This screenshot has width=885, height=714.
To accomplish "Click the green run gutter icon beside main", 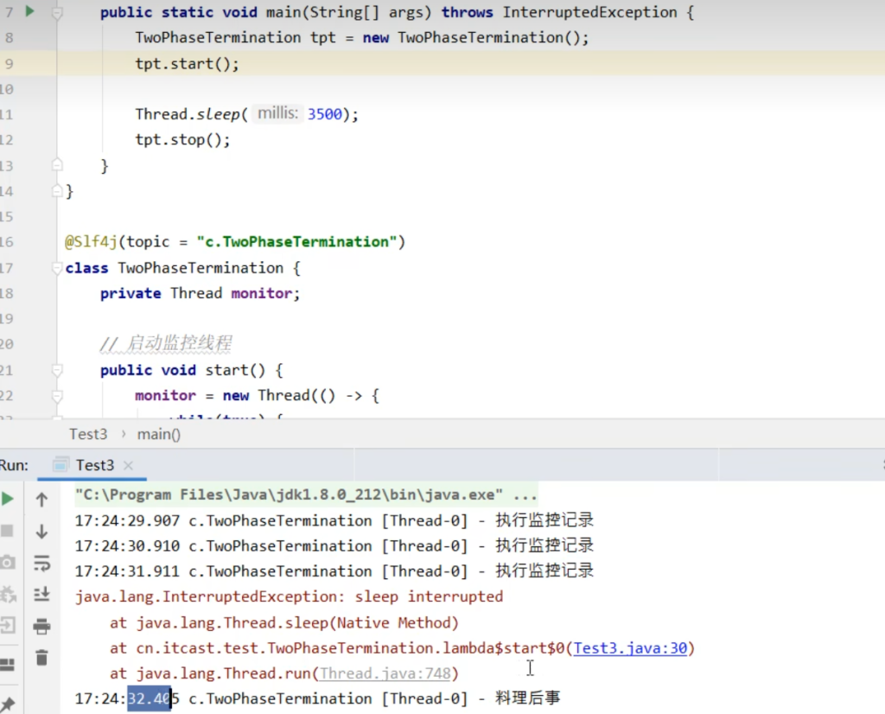I will 29,11.
